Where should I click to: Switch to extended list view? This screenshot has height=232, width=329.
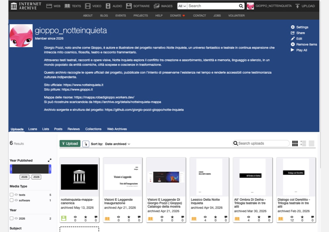coord(303,144)
